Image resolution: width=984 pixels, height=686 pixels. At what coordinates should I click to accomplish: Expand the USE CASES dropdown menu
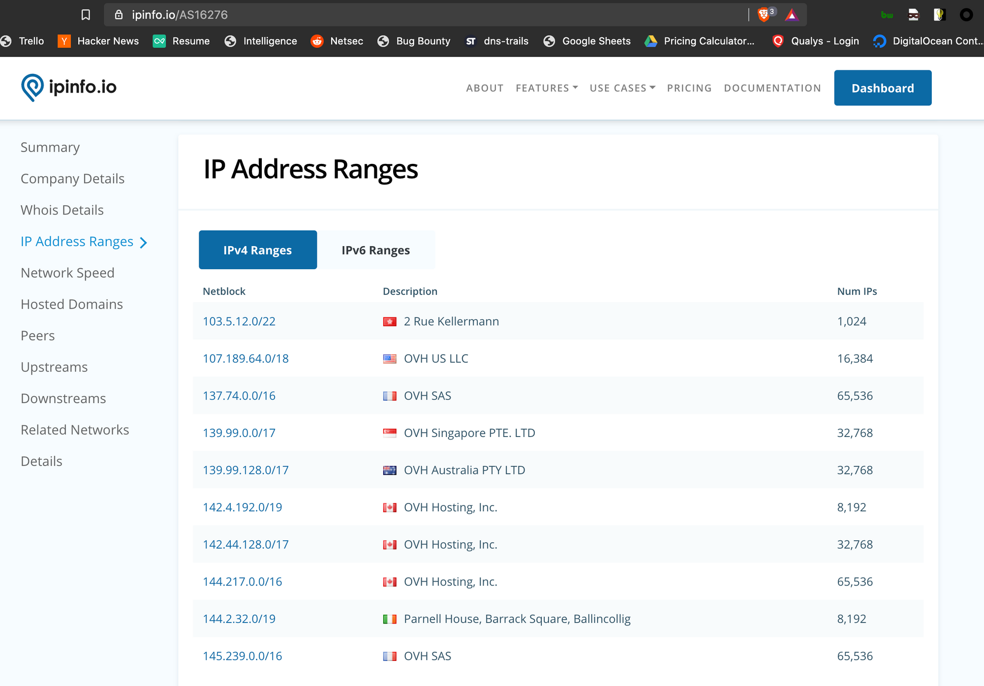[622, 88]
